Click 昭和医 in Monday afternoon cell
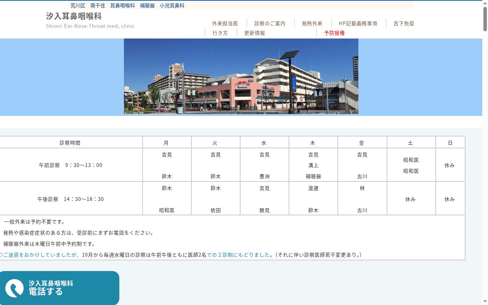 (x=167, y=210)
